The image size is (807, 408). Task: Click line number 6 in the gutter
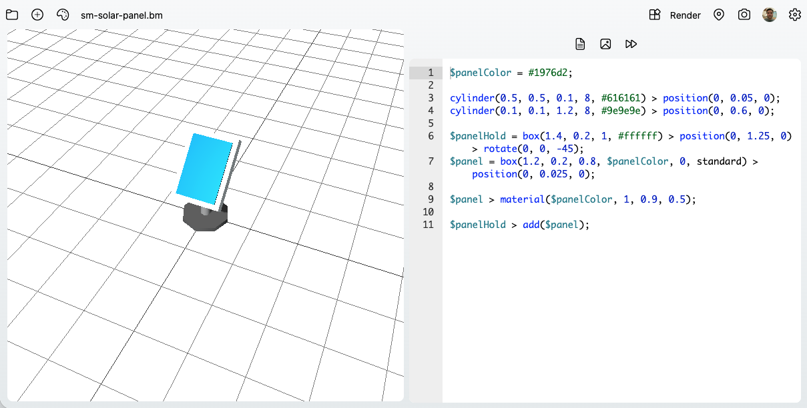point(429,135)
